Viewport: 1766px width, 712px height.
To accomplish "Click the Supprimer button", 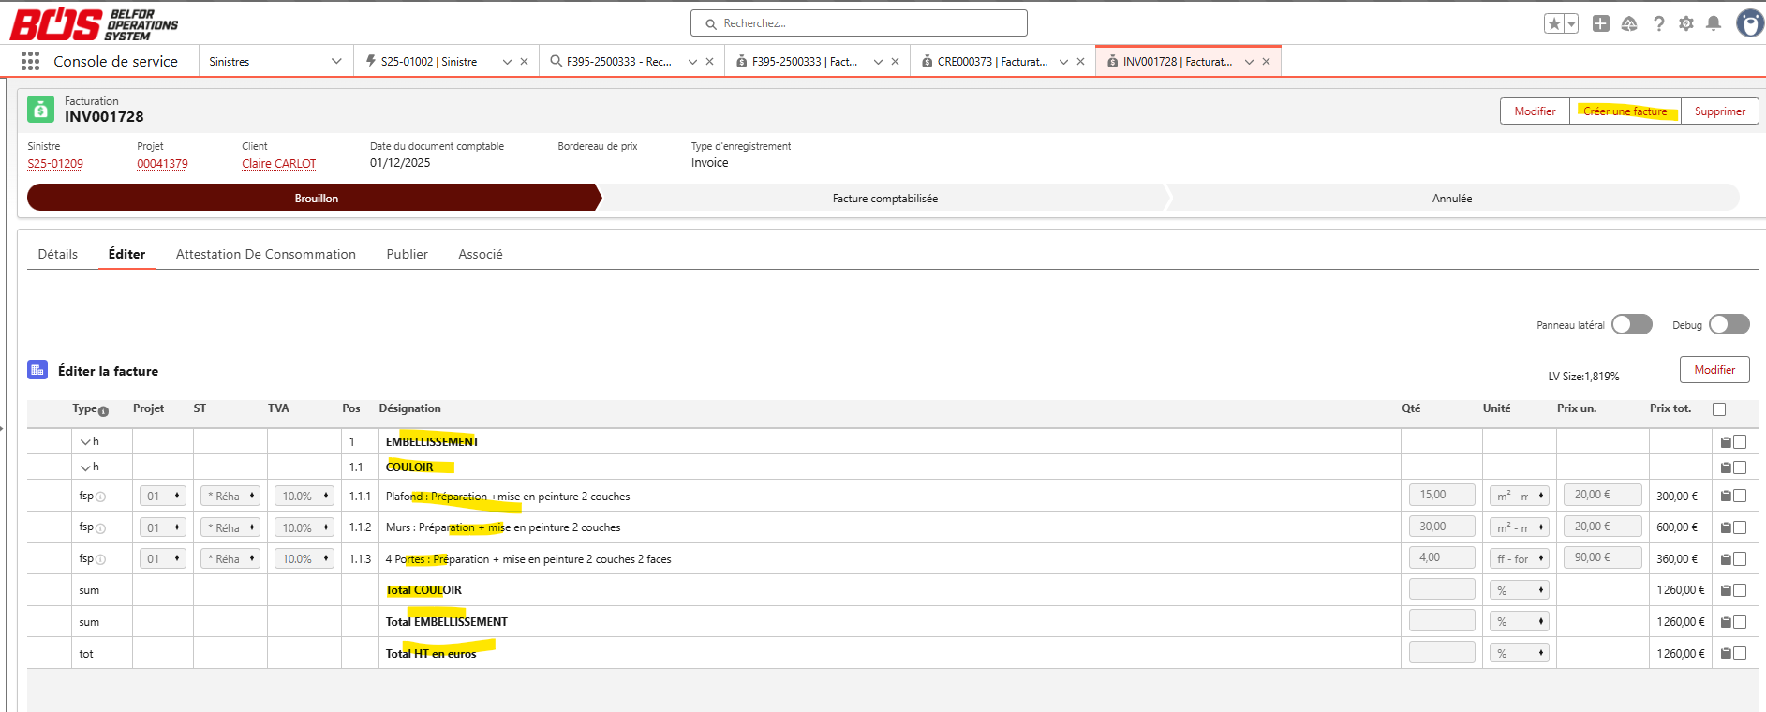I will coord(1720,111).
